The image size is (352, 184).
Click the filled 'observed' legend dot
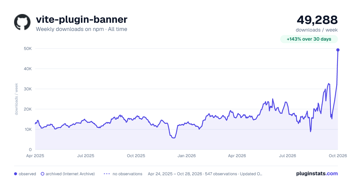[x=16, y=174]
